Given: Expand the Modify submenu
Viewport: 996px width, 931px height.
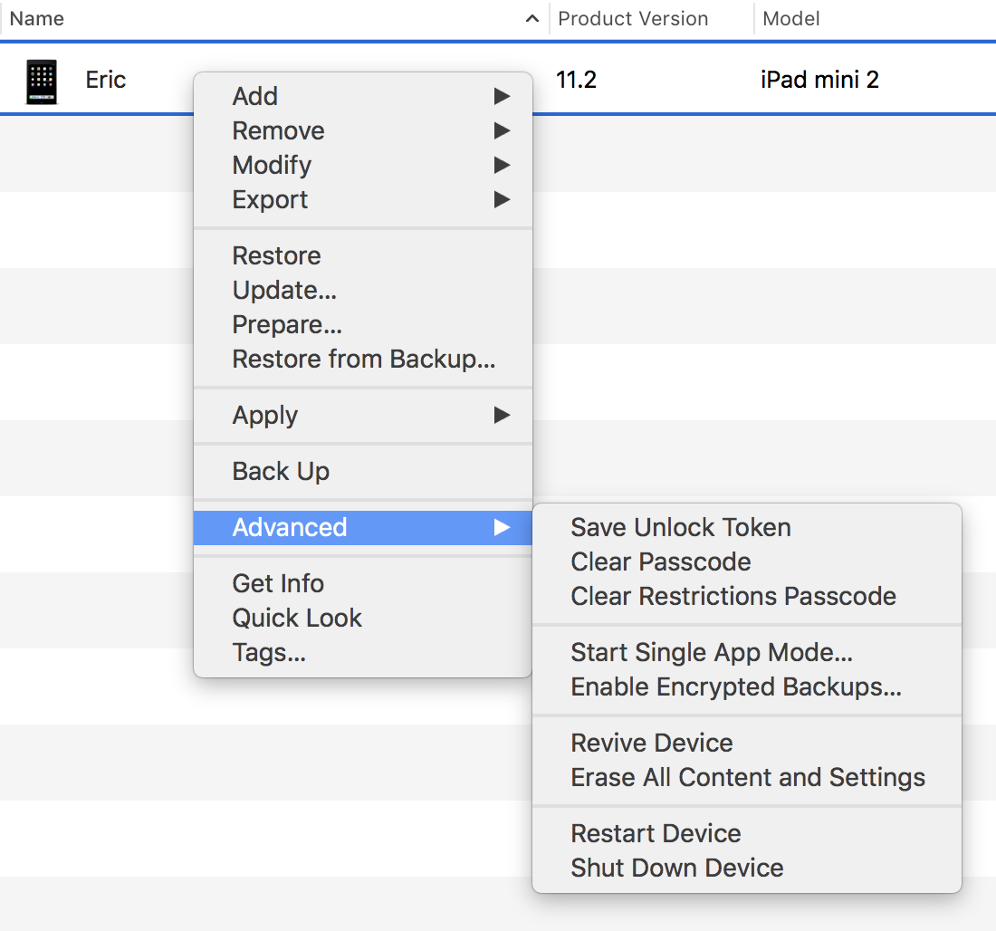Looking at the screenshot, I should [363, 165].
